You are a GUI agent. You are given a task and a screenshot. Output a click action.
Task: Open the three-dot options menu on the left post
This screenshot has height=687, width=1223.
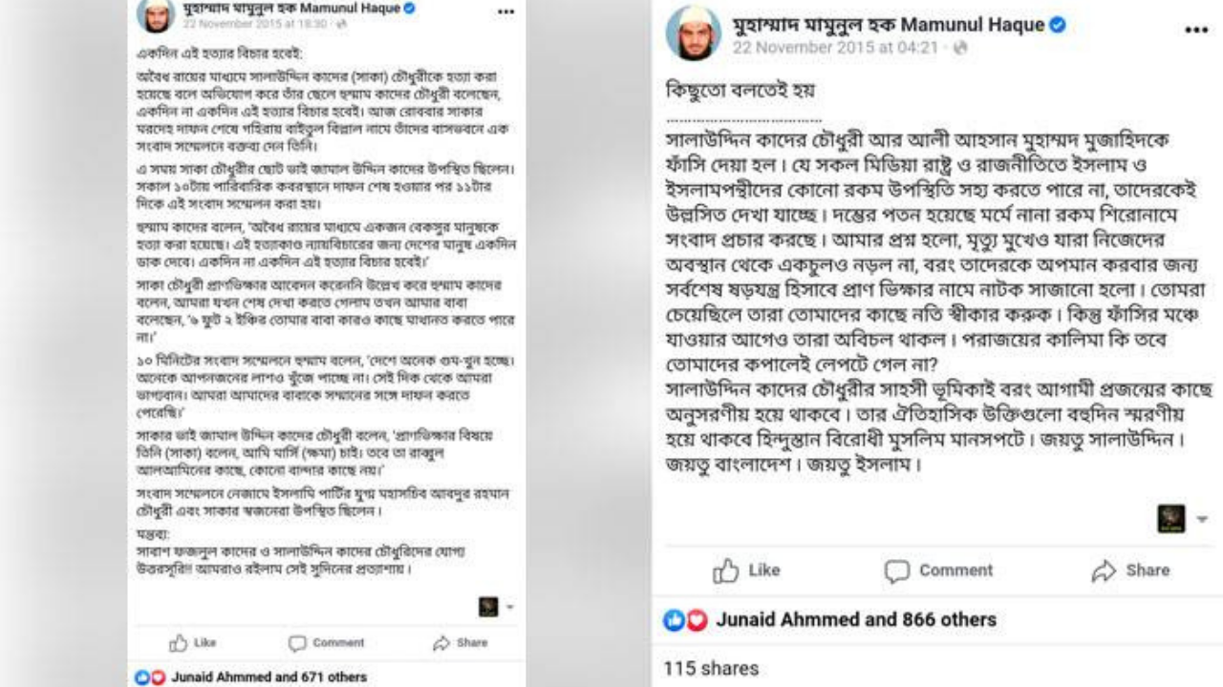pyautogui.click(x=505, y=12)
